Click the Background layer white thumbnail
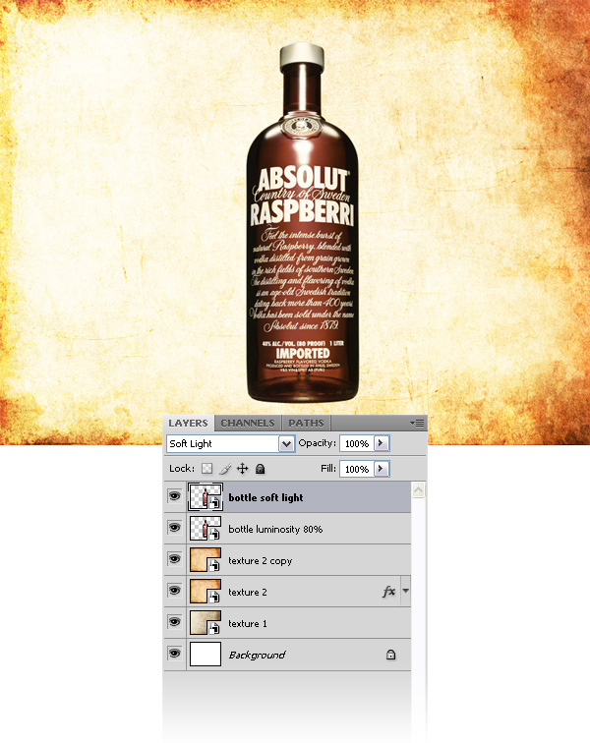 [206, 654]
